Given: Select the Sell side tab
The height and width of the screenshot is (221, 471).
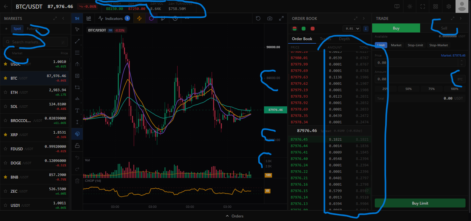Looking at the screenshot, I should (x=444, y=28).
